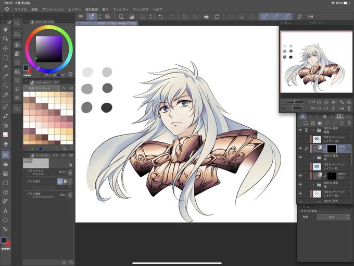This screenshot has width=354, height=266.
Task: Open command bar hamburger menu
Action: [x=81, y=17]
